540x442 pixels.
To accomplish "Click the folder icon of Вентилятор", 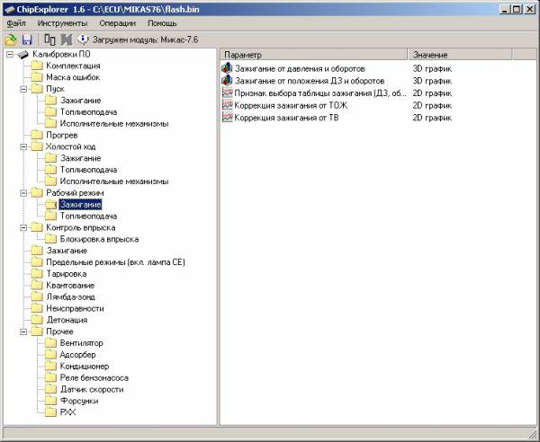I will pos(50,343).
